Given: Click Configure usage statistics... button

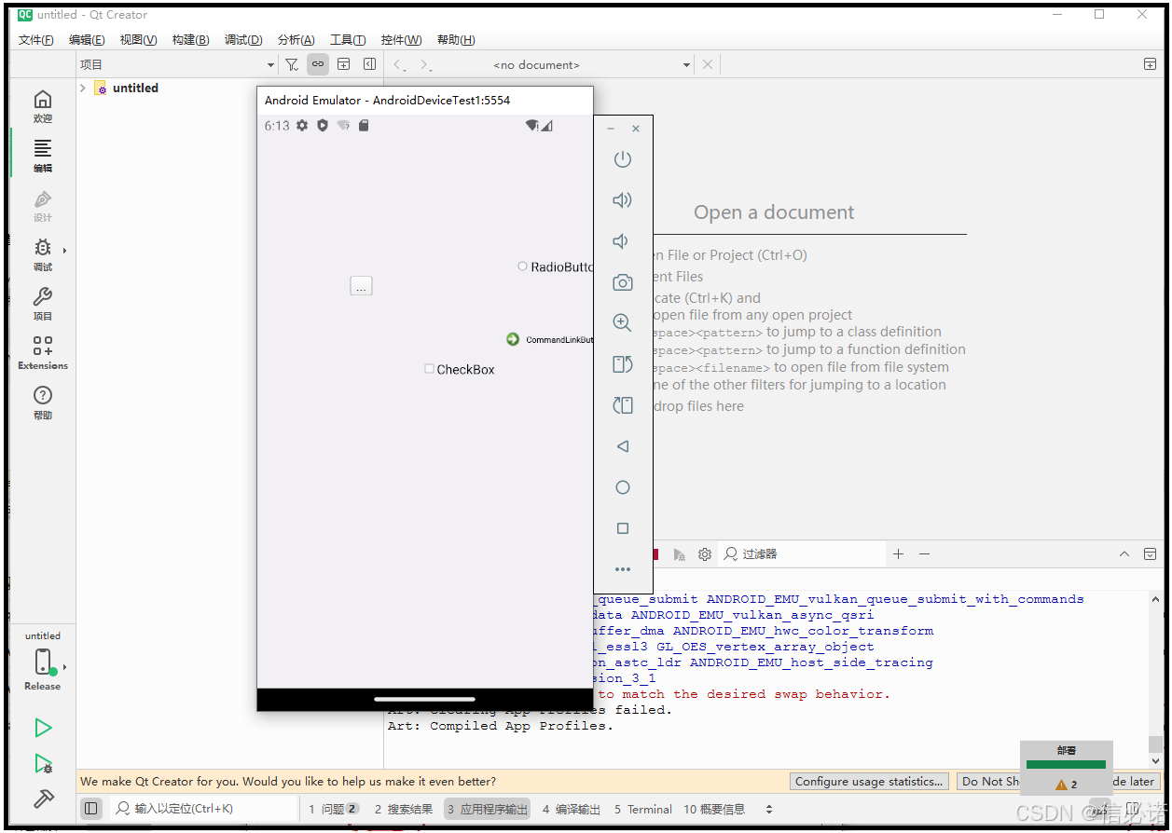Looking at the screenshot, I should (870, 782).
